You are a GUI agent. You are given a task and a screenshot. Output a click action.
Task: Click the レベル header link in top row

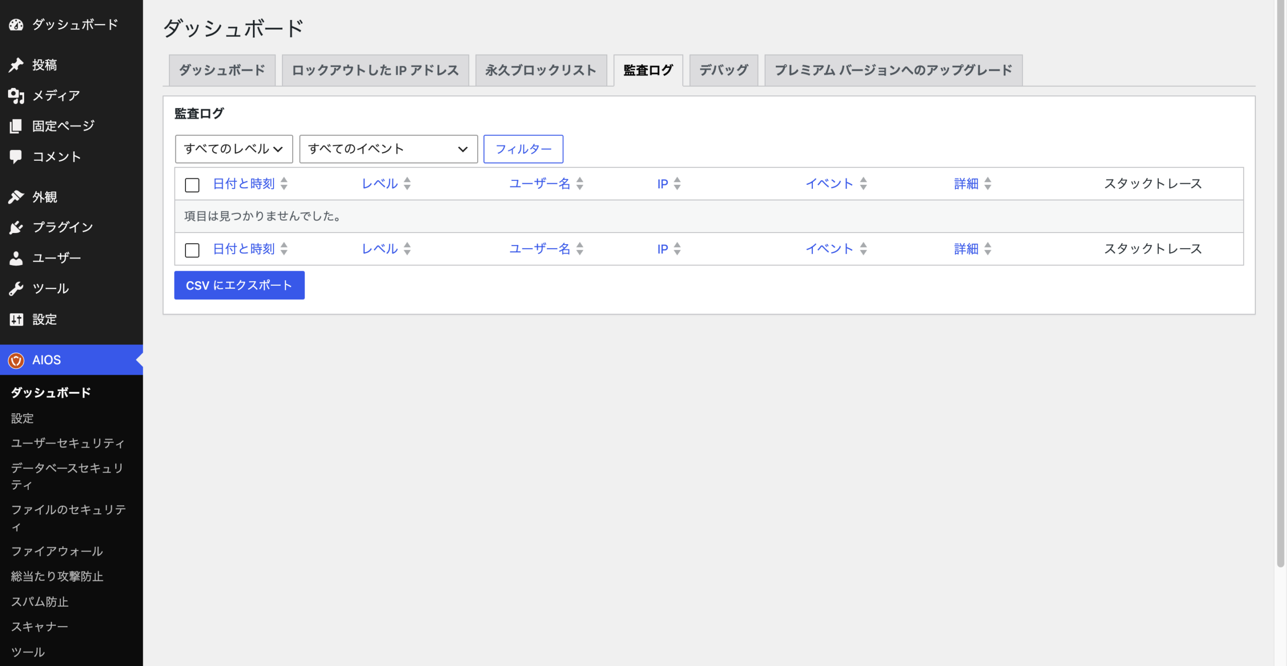pos(380,184)
